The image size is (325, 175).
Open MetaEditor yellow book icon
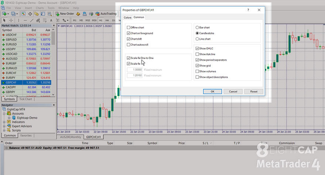(78, 14)
